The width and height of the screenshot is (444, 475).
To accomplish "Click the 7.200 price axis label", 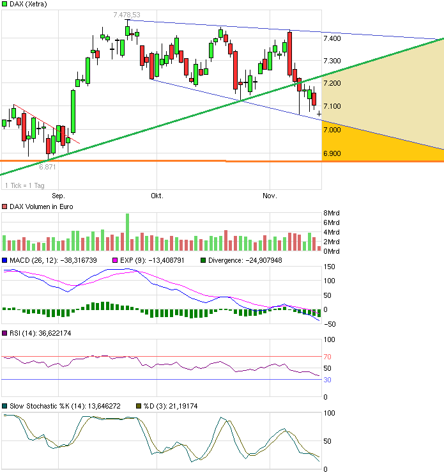I will click(332, 83).
